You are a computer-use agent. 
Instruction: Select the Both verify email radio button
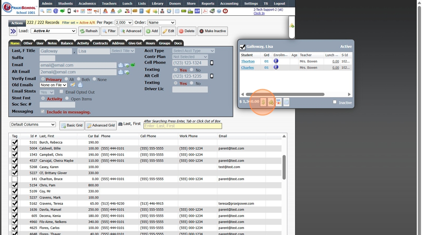tap(79, 79)
